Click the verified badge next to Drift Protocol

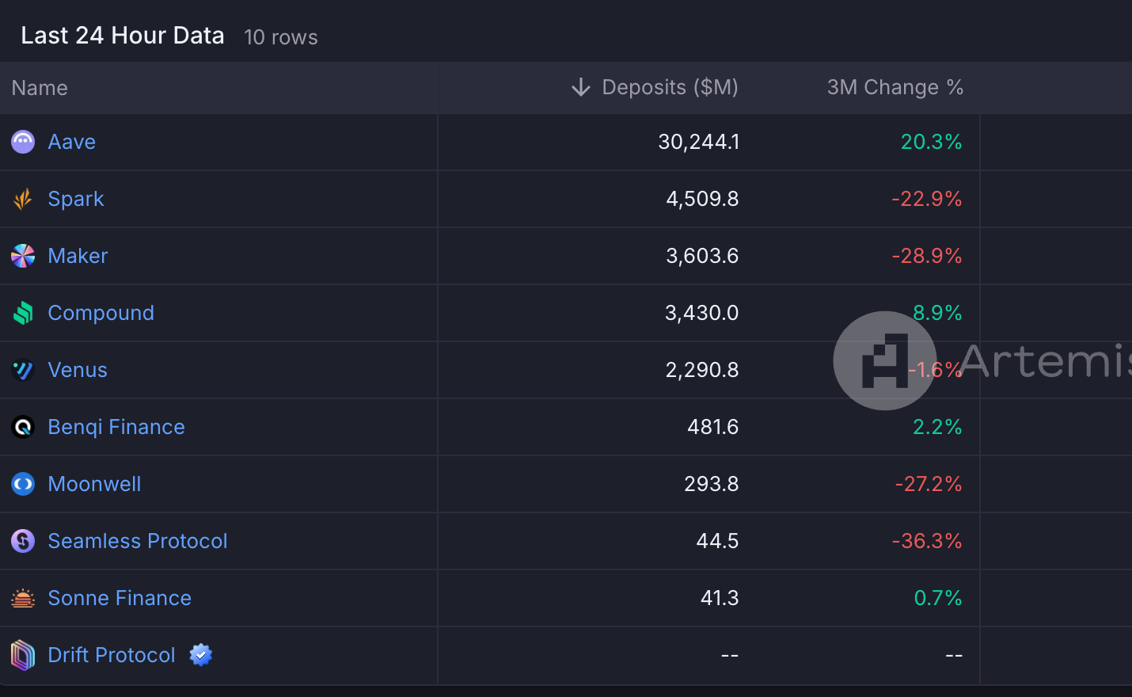(x=201, y=655)
